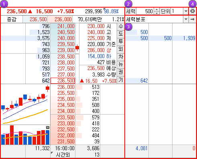197x159 pixels.
Task: Switch to the 외 side tab
Action: point(121,49)
